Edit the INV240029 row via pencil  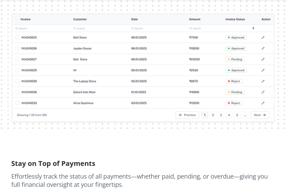(x=263, y=70)
